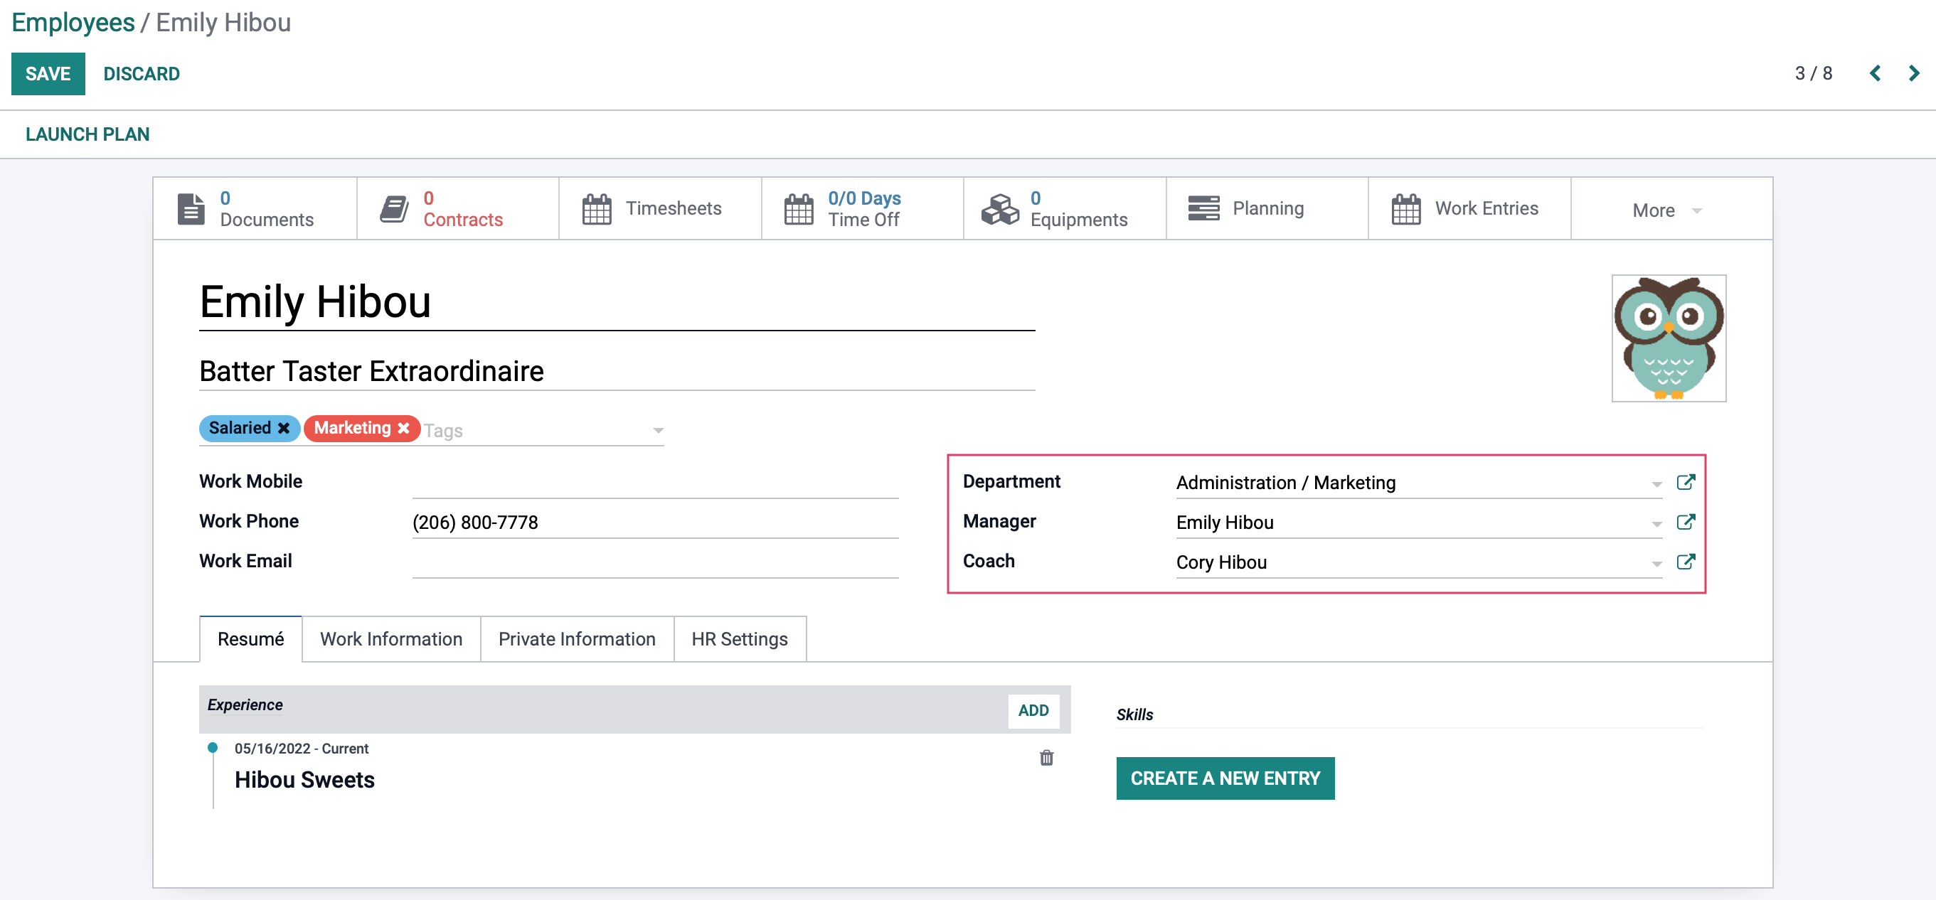Click the Launch Plan button

pyautogui.click(x=87, y=134)
